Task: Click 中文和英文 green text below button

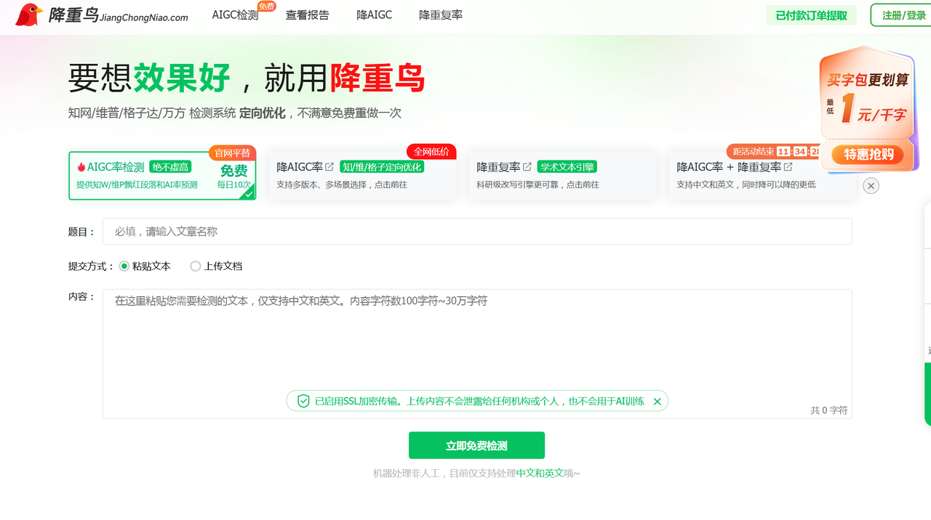Action: pyautogui.click(x=540, y=474)
